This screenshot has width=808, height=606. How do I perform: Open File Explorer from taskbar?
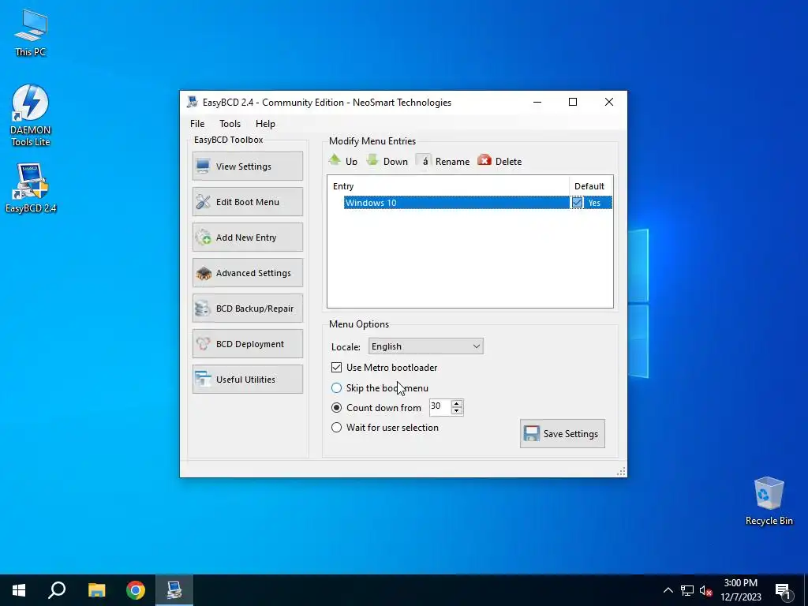96,590
